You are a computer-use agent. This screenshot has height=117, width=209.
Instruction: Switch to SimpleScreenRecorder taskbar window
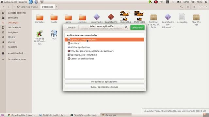[84, 115]
